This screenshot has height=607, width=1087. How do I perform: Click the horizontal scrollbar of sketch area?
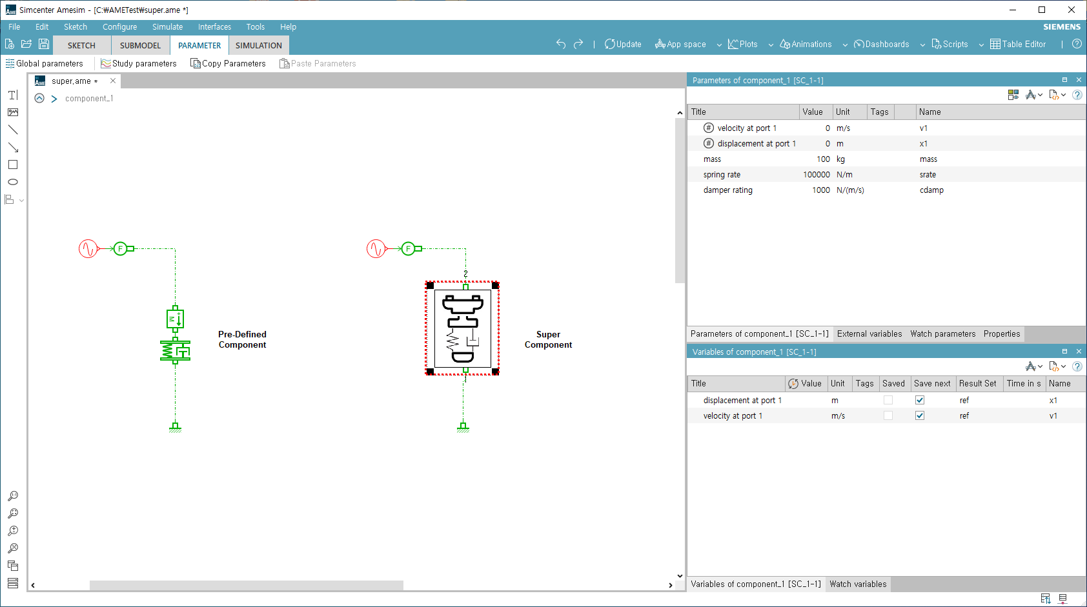click(247, 585)
